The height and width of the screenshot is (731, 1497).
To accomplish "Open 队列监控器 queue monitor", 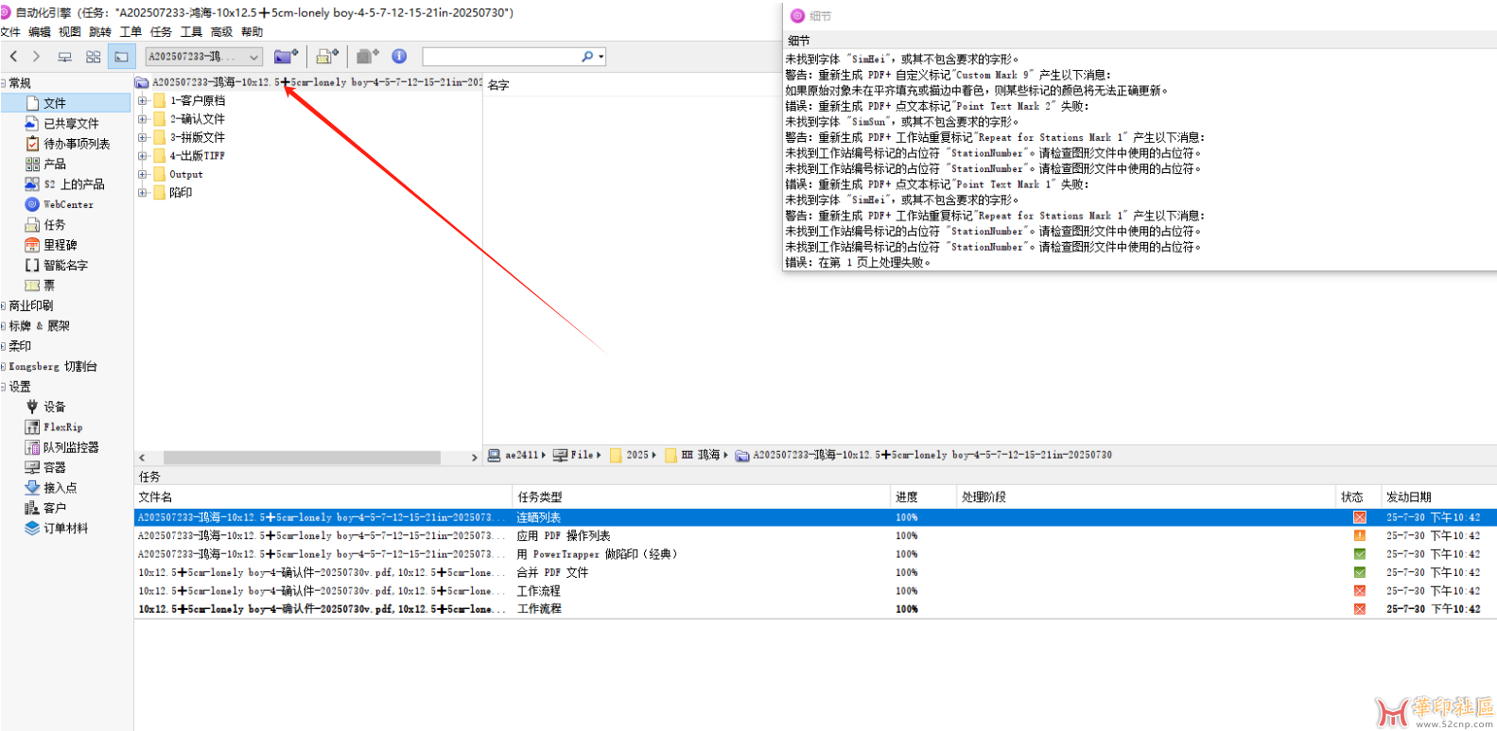I will click(70, 447).
